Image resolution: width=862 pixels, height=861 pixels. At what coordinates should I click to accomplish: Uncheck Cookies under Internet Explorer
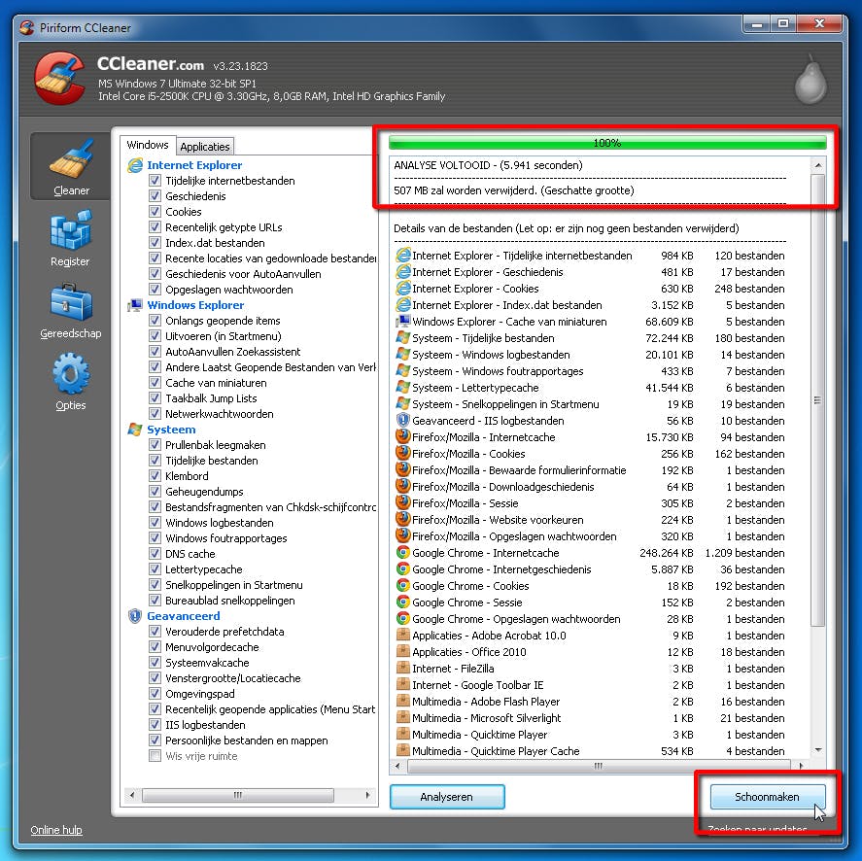click(155, 212)
